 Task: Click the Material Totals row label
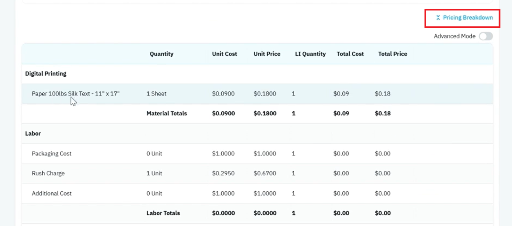coord(167,113)
